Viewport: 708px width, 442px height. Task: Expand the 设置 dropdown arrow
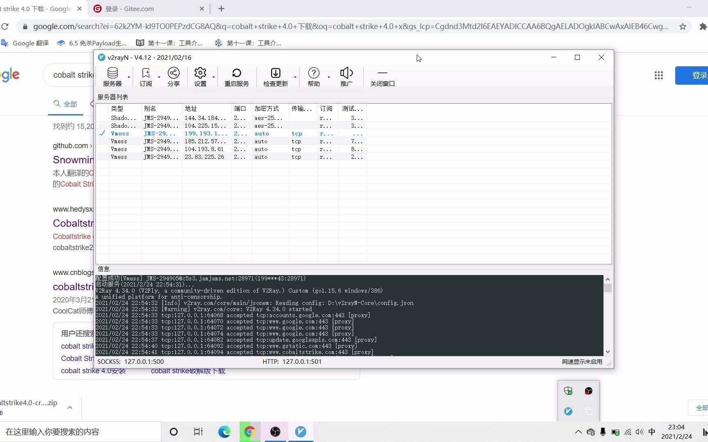pyautogui.click(x=213, y=77)
